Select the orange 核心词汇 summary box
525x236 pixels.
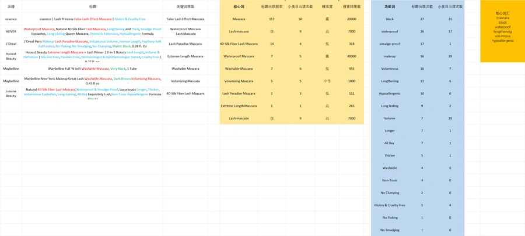[503, 31]
